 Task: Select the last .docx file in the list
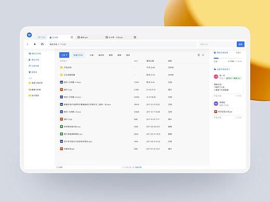coord(76,141)
